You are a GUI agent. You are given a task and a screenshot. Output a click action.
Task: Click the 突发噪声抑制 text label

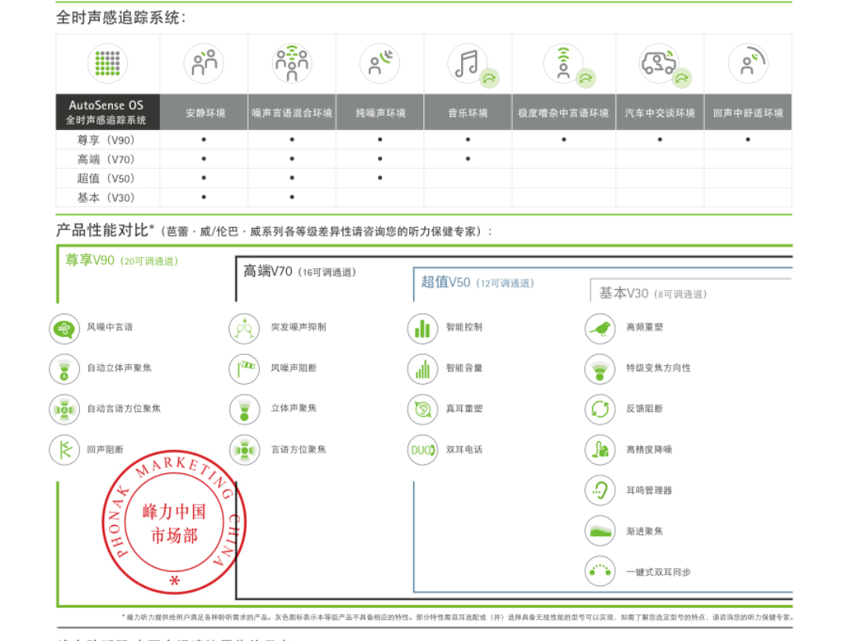298,327
